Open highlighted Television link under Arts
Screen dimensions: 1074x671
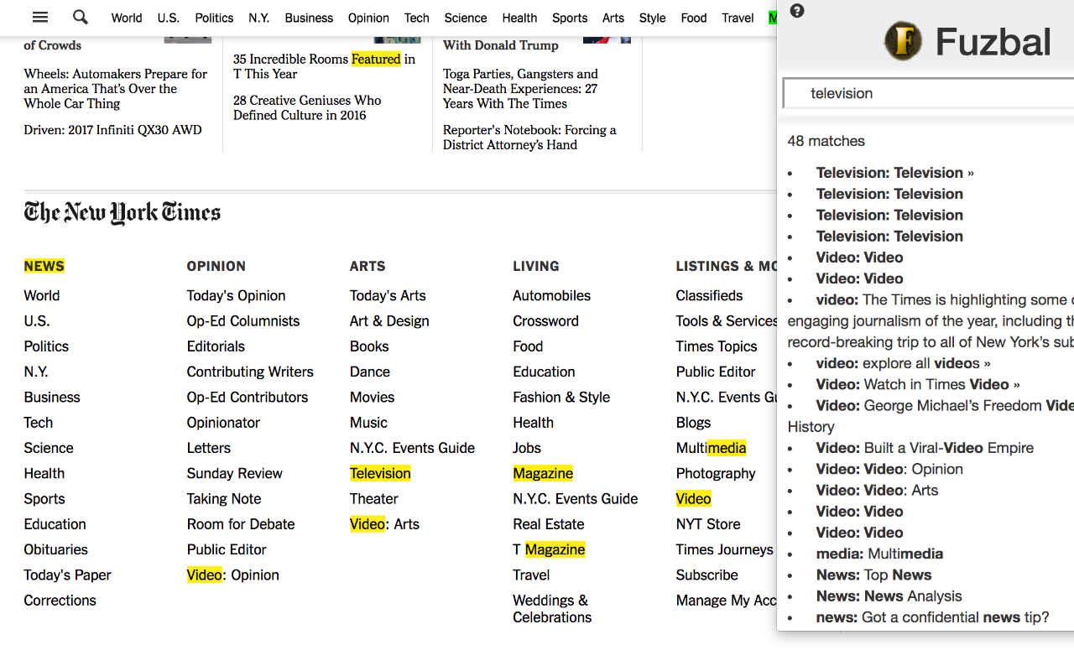point(380,473)
